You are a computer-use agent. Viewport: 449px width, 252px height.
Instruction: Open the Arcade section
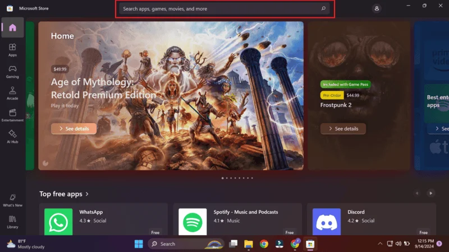(12, 94)
